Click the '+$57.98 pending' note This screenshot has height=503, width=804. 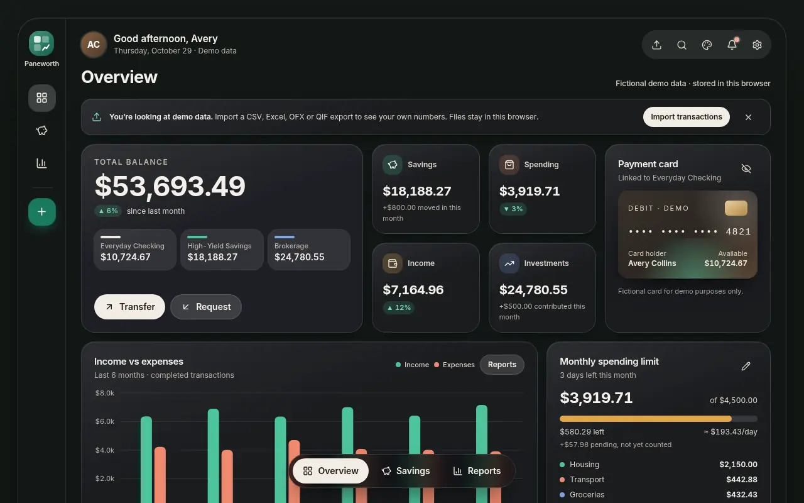click(x=616, y=445)
